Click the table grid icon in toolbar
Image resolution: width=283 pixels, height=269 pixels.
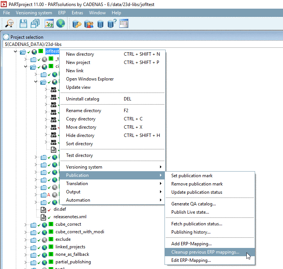click(124, 24)
